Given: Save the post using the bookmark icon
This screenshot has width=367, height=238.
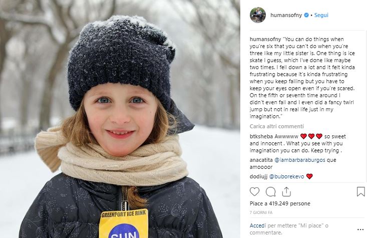Looking at the screenshot, I should pyautogui.click(x=360, y=191).
